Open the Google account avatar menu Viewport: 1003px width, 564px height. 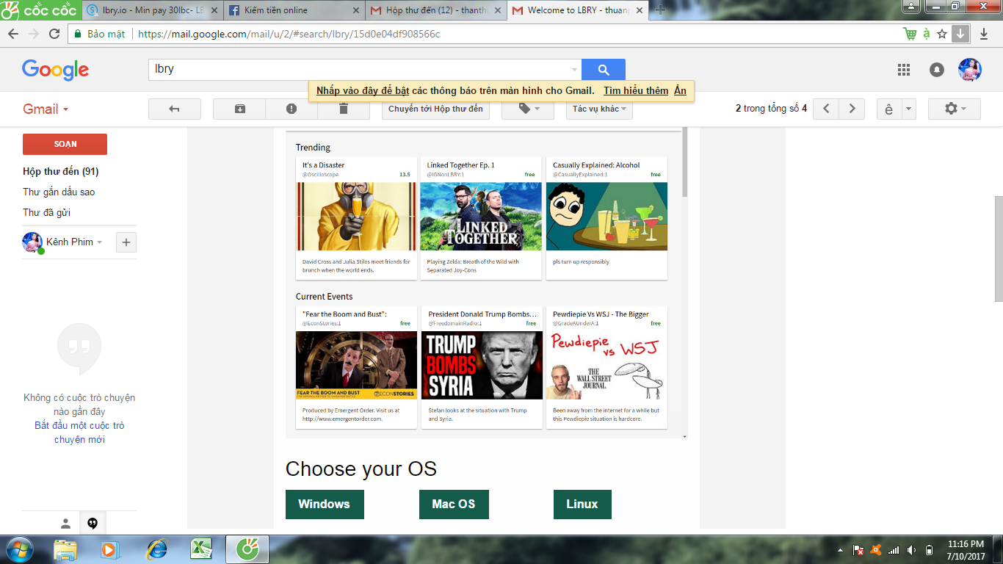970,70
